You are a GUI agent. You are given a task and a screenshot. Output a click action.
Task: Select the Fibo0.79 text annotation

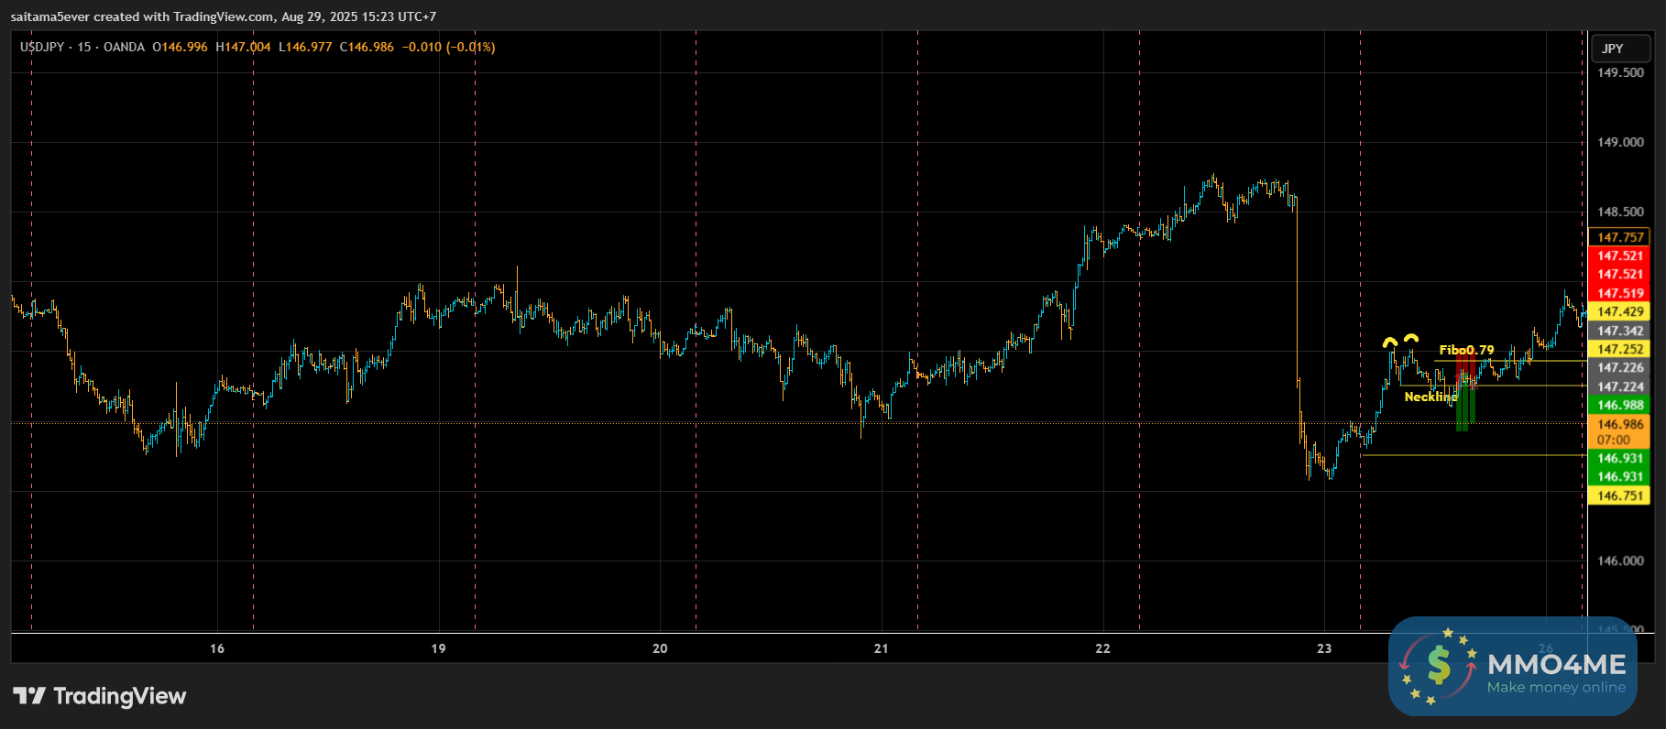tap(1466, 350)
